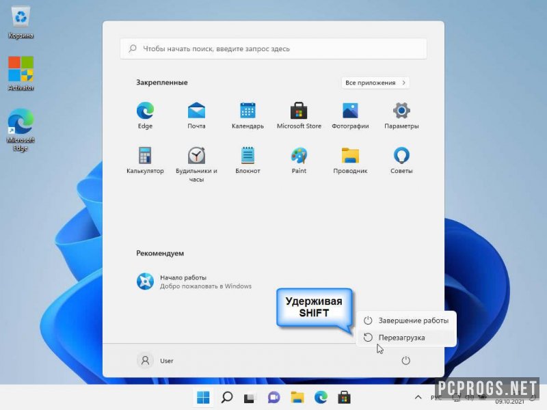Open Edge from pinned apps
Image resolution: width=547 pixels, height=410 pixels.
[145, 115]
